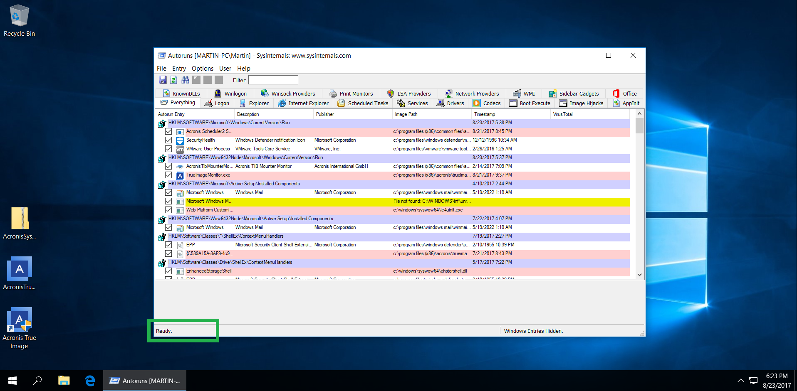Click the scroll up arrow of entries list
This screenshot has width=797, height=391.
[639, 114]
